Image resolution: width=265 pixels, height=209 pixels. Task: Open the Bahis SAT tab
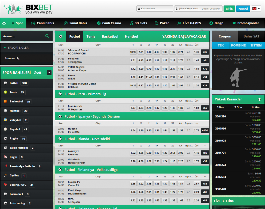pos(251,36)
